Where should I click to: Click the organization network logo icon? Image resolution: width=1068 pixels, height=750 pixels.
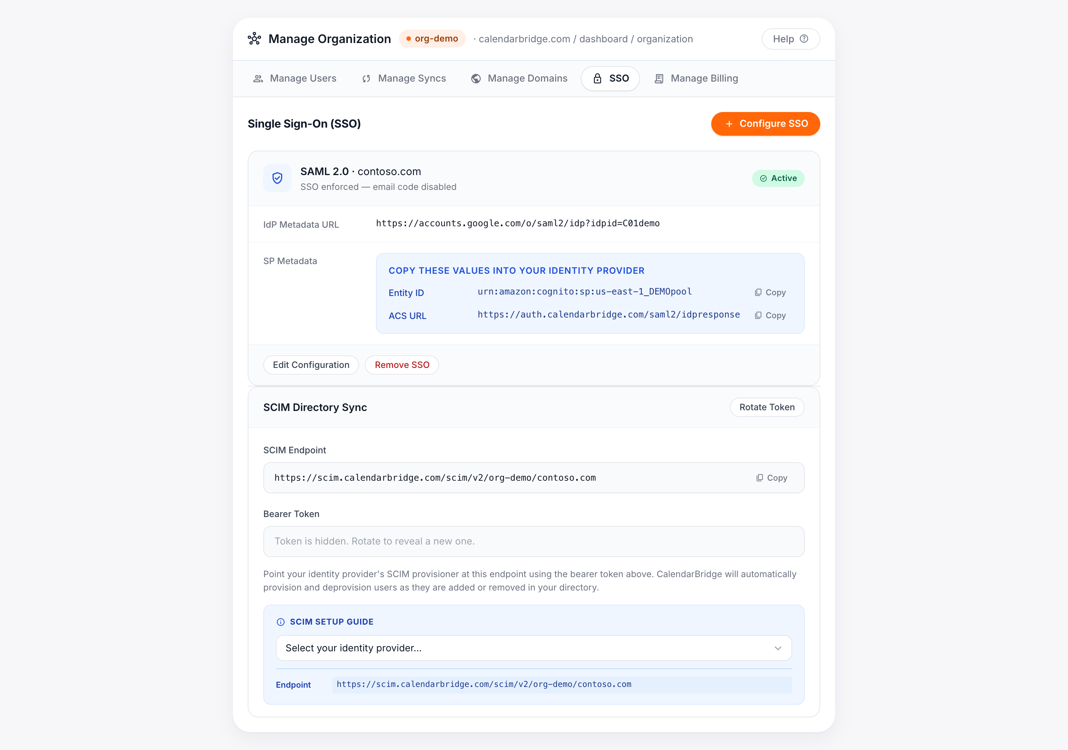(254, 39)
